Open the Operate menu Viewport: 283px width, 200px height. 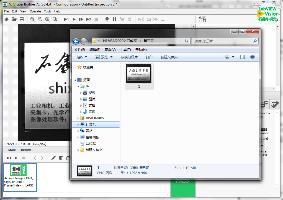tap(35, 11)
